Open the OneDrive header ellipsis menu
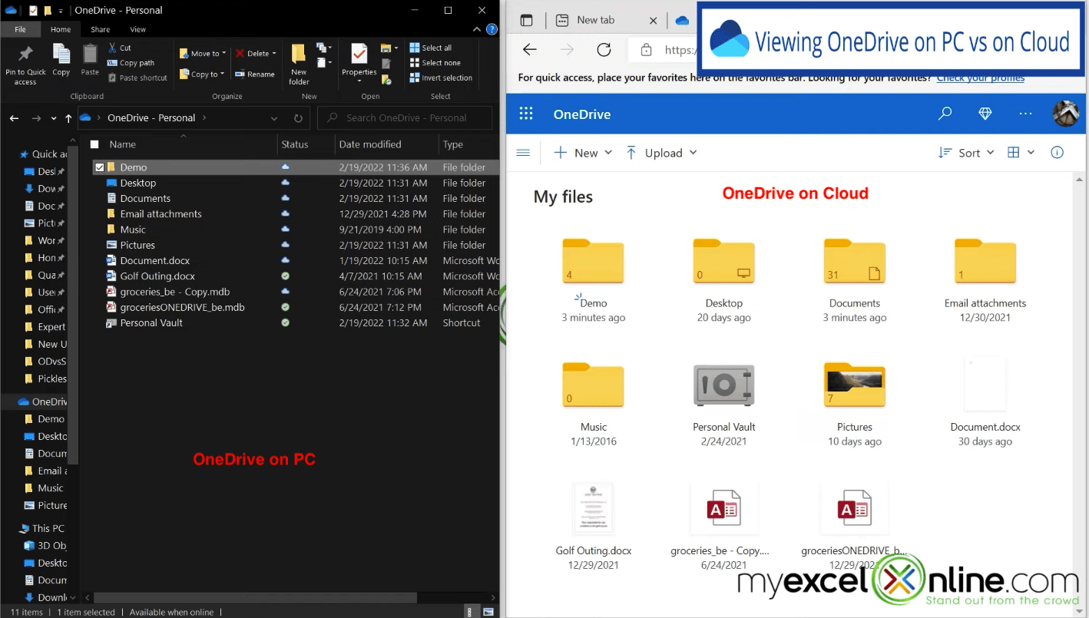This screenshot has height=618, width=1089. click(1025, 114)
